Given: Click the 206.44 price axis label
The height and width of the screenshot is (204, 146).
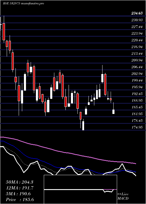Looking at the screenshot, I should (x=137, y=67).
